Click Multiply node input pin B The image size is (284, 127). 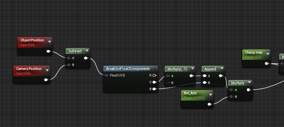231,97
